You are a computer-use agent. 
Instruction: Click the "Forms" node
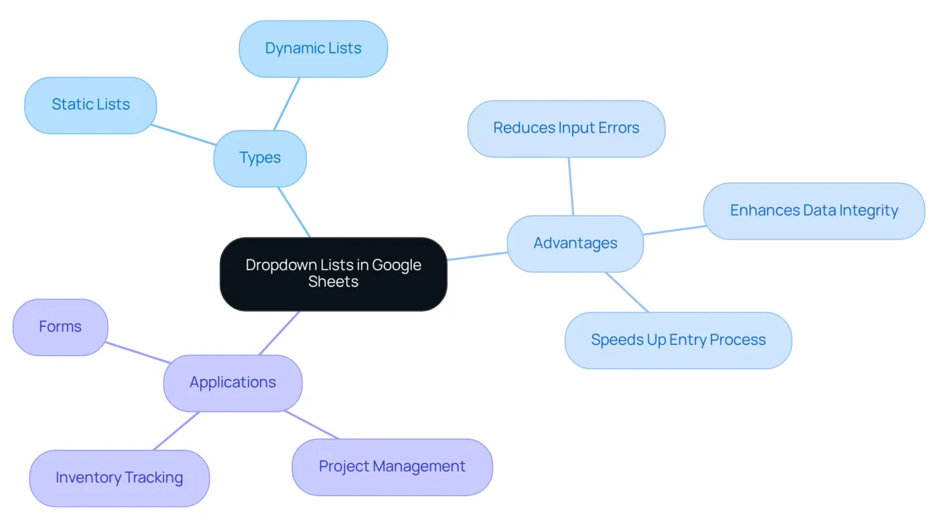pyautogui.click(x=60, y=327)
